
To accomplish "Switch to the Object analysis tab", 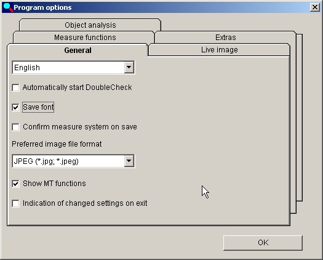I will [90, 25].
